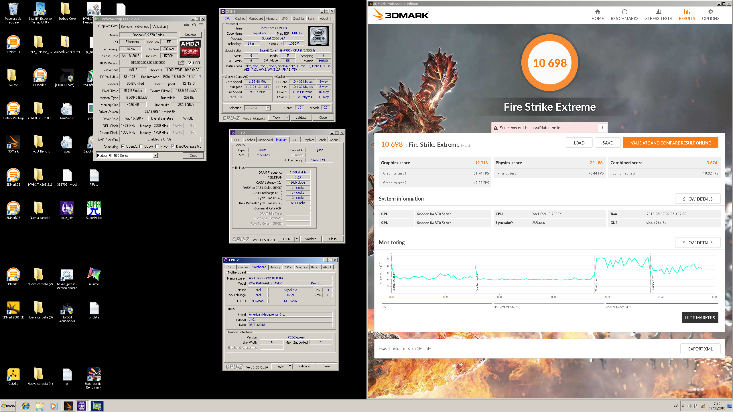Switch to Validation tab in GPU-Z
The width and height of the screenshot is (733, 412).
point(159,26)
